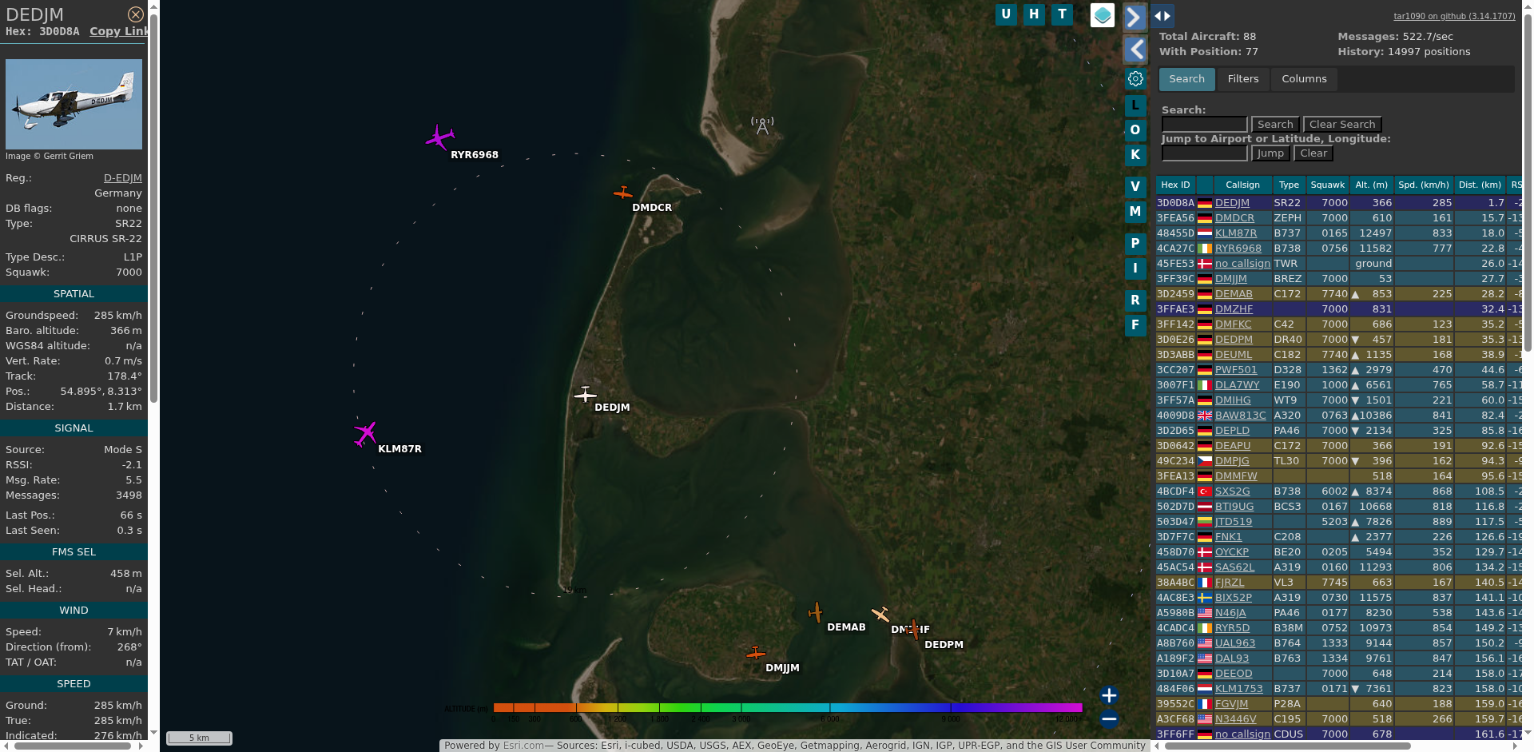Select the N3446V table row
The width and height of the screenshot is (1534, 752).
point(1339,719)
